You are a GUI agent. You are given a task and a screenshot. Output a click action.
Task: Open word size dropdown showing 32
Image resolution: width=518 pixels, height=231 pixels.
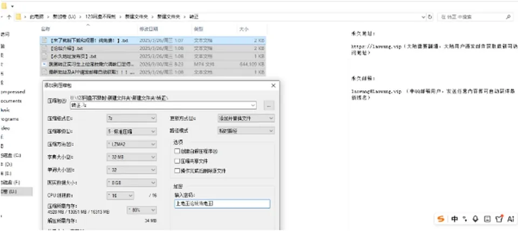pyautogui.click(x=131, y=170)
